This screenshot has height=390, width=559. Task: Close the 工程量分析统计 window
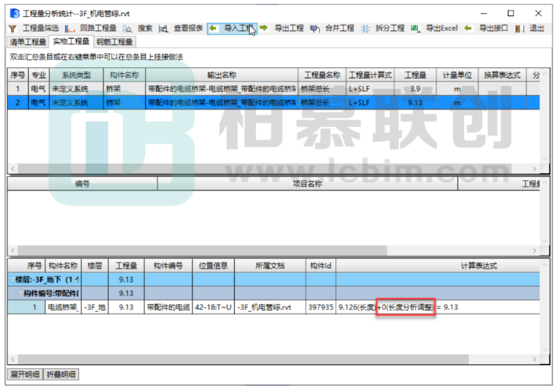click(x=538, y=14)
